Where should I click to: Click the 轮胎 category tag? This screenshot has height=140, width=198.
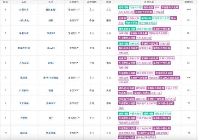pos(173,18)
